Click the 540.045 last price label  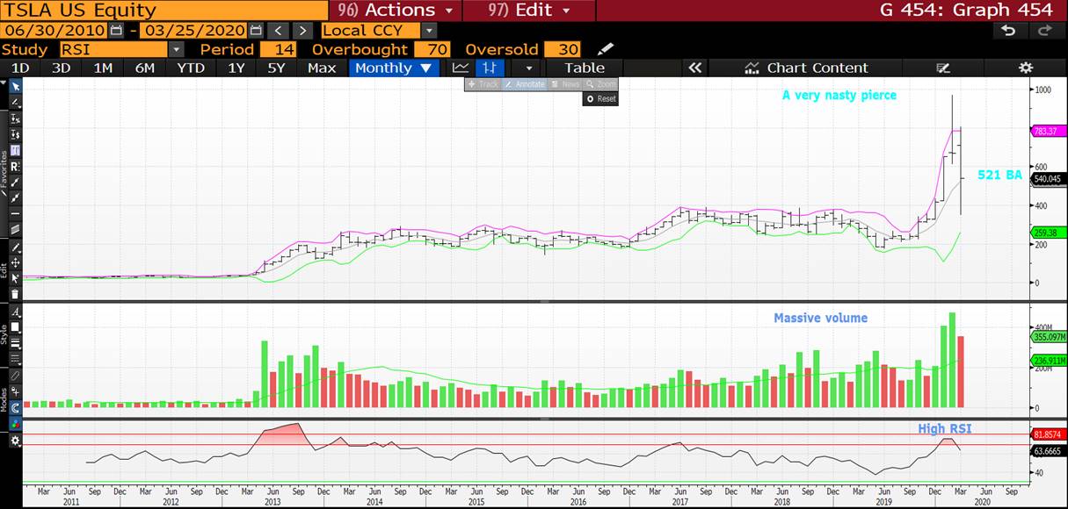tap(1048, 178)
